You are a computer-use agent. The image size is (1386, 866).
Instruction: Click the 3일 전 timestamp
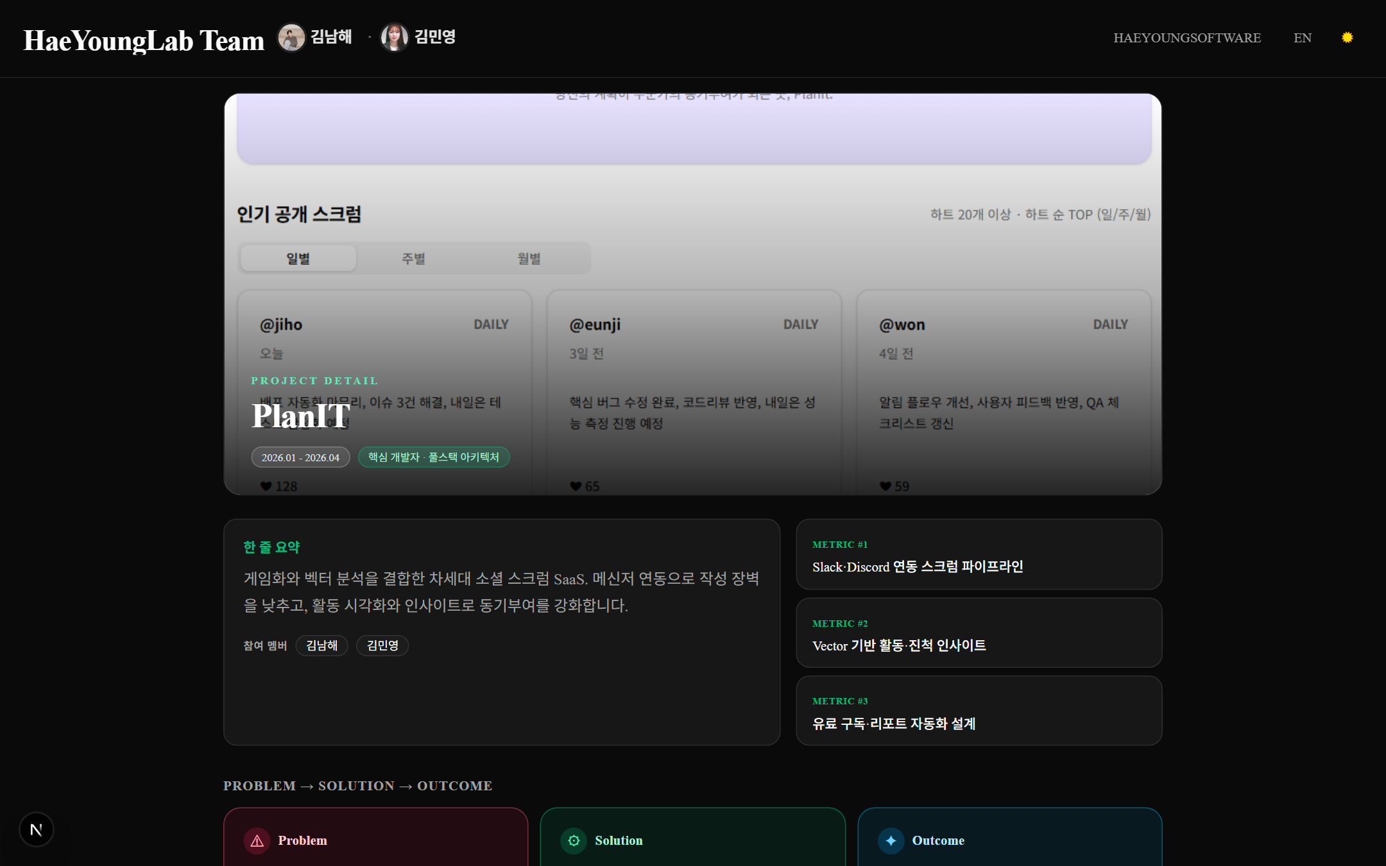click(586, 353)
